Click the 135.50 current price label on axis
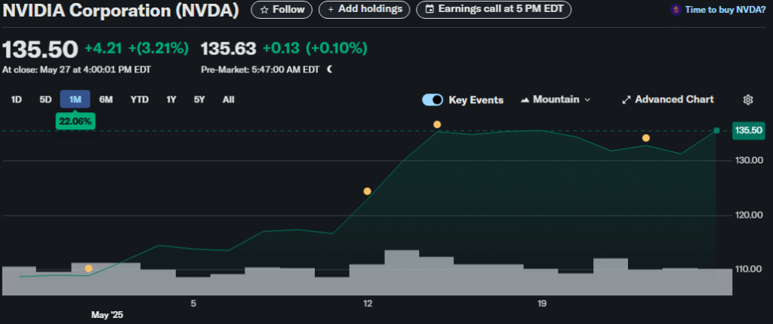Image resolution: width=773 pixels, height=324 pixels. (750, 130)
